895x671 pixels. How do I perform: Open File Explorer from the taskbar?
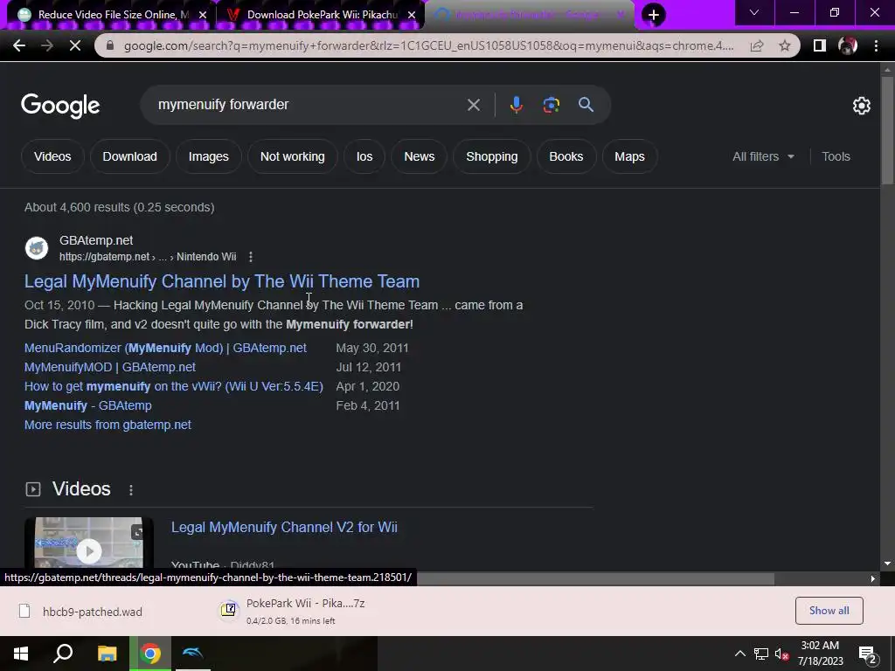tap(107, 654)
